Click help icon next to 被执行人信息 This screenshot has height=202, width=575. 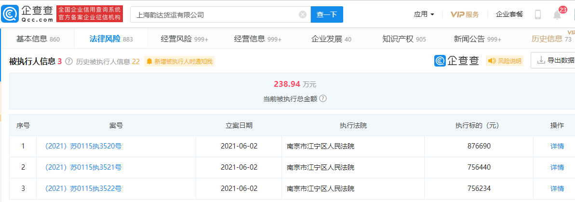[69, 61]
